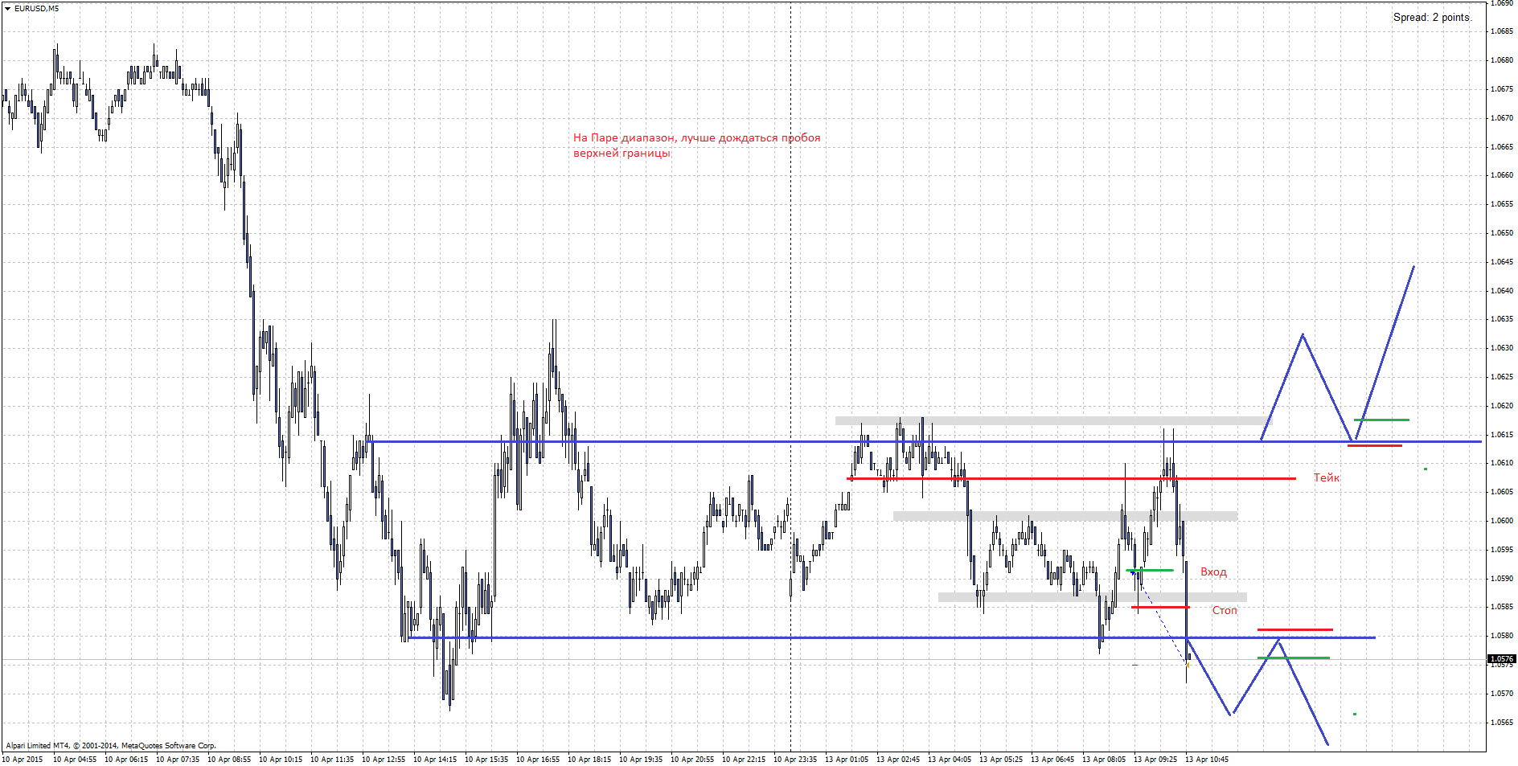Click time label '13 Apr 01:05'
1518x766 pixels.
pos(847,759)
